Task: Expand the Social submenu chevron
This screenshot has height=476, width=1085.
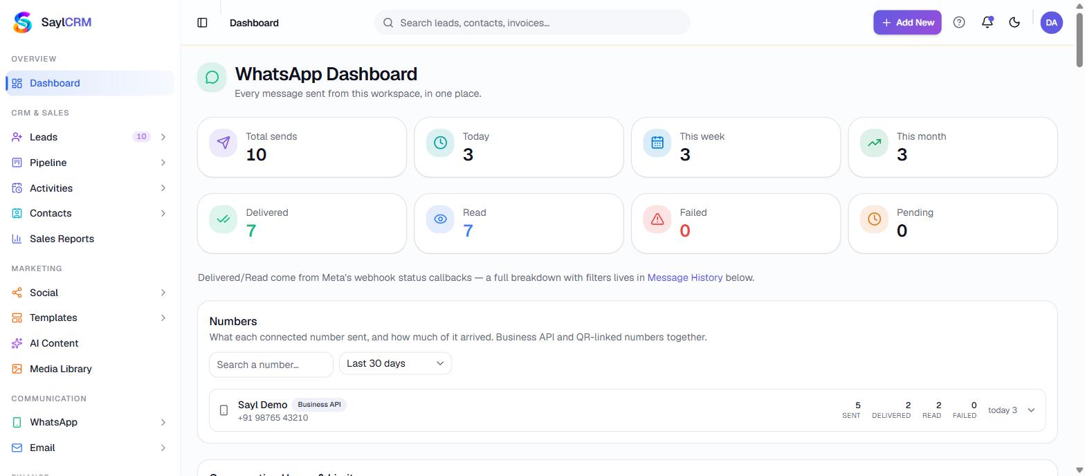Action: click(x=163, y=293)
